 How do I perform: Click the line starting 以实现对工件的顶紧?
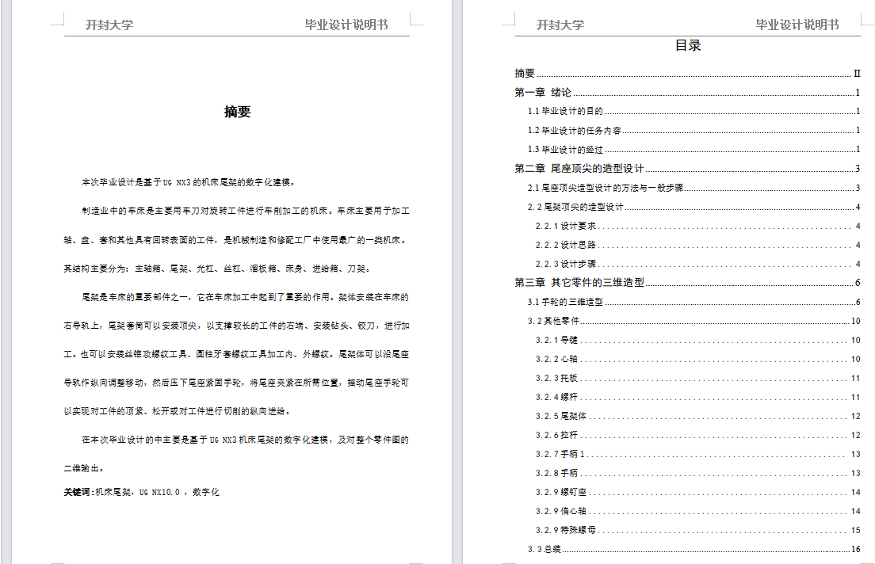(x=177, y=411)
